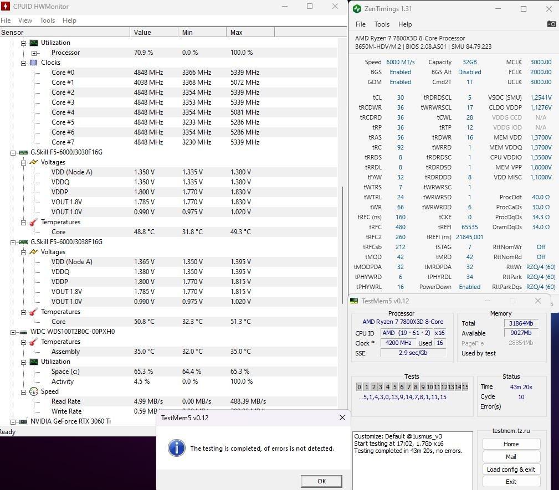Open HWMonitor File menu
Screen dimensions: 559x490
pos(6,20)
